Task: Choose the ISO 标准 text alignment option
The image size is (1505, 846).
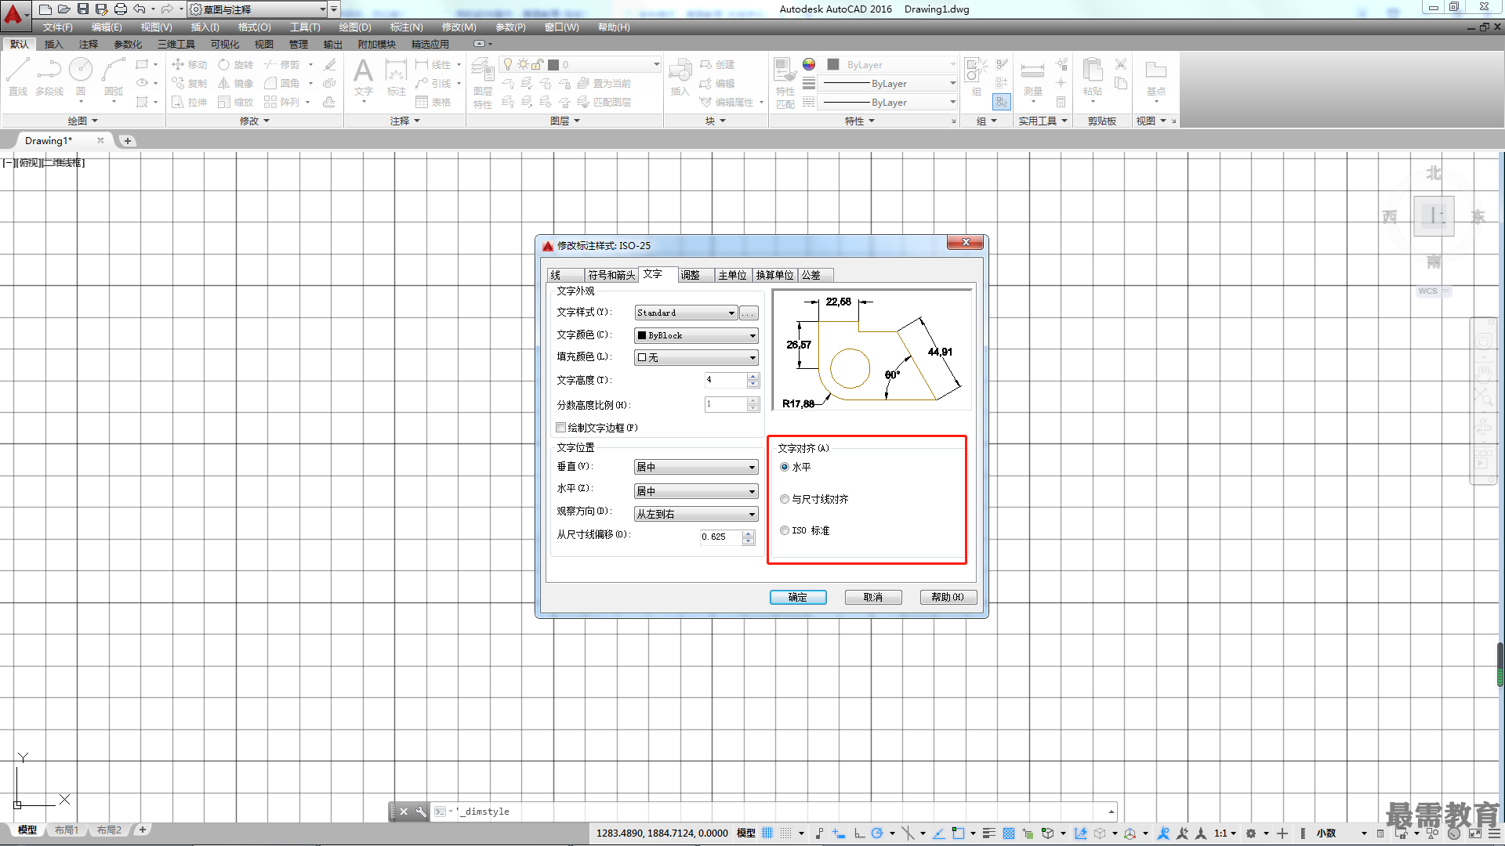Action: click(785, 530)
